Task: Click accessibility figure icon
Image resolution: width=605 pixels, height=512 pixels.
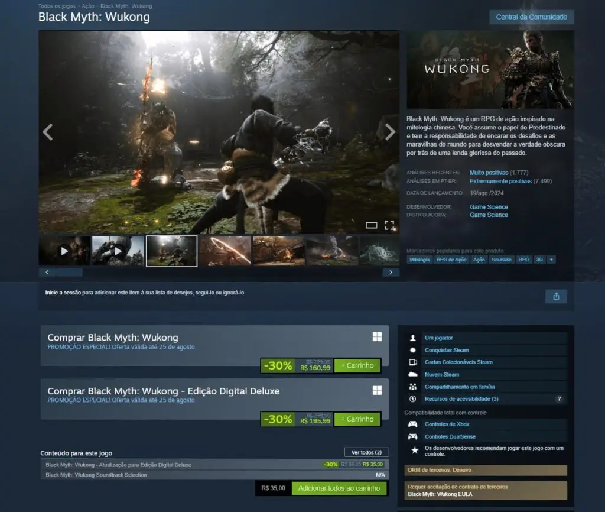Action: click(413, 399)
